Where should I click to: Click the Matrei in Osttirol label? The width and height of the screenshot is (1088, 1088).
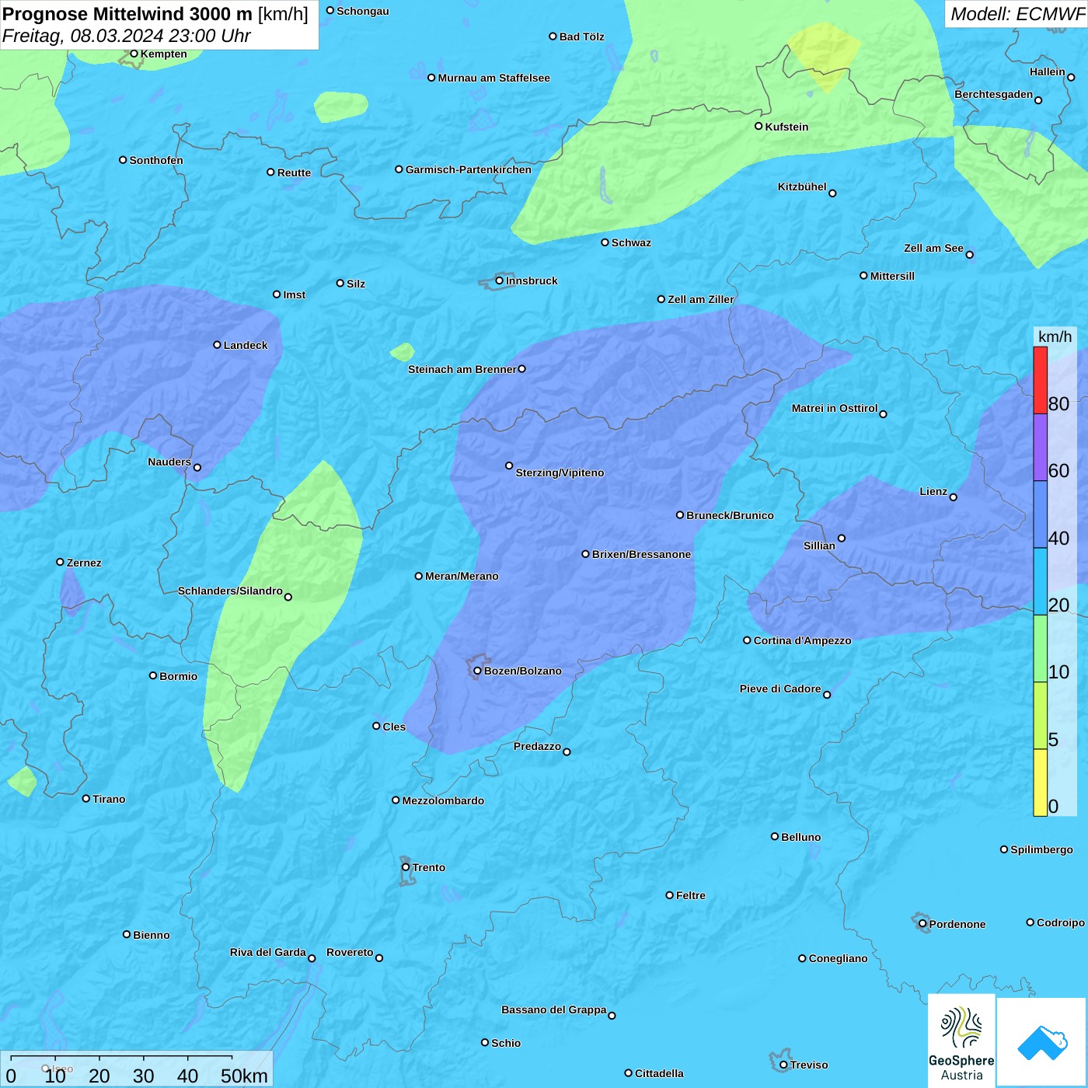tap(835, 408)
